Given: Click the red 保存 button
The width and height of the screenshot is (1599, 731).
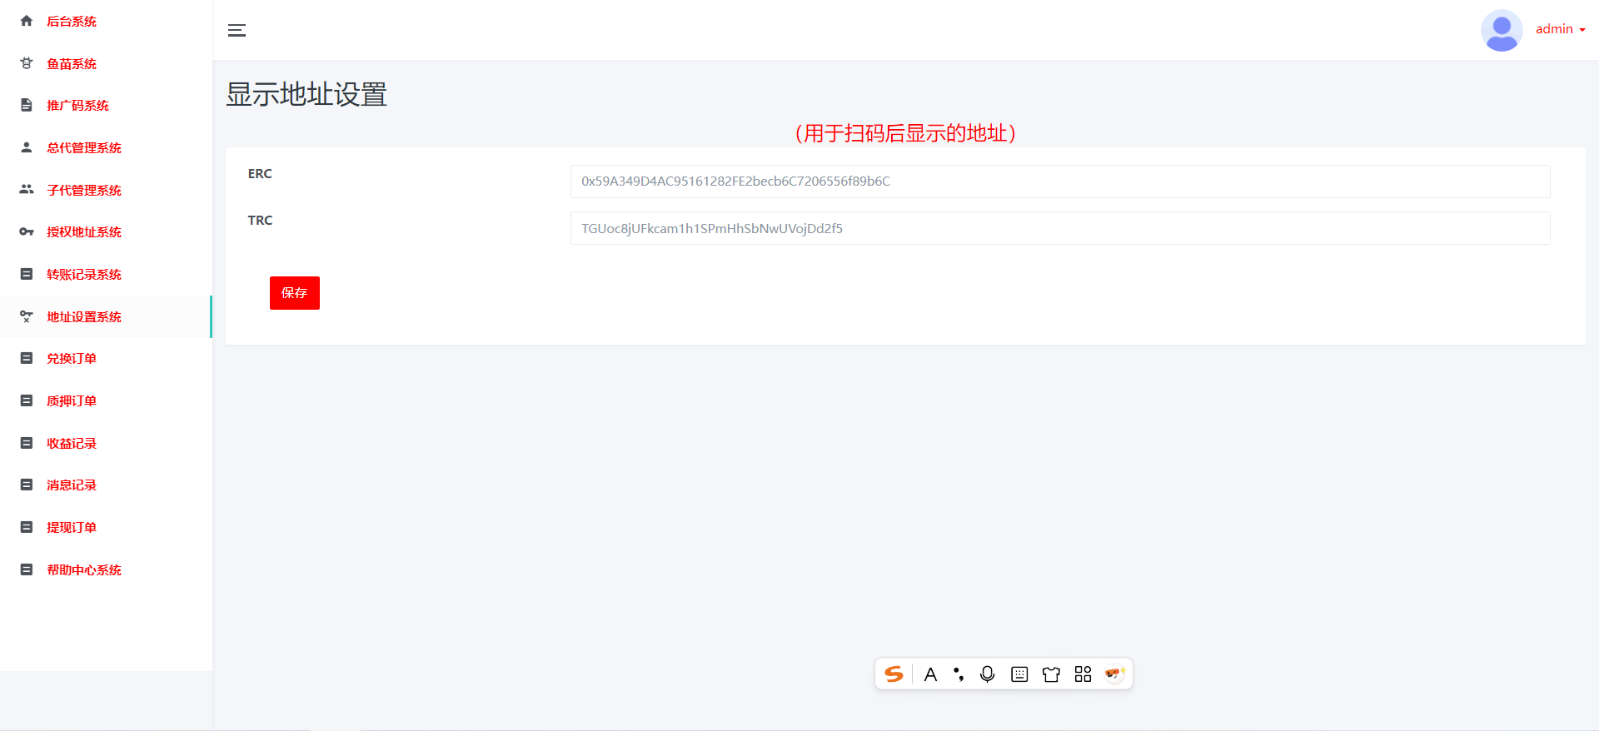Looking at the screenshot, I should coord(294,293).
